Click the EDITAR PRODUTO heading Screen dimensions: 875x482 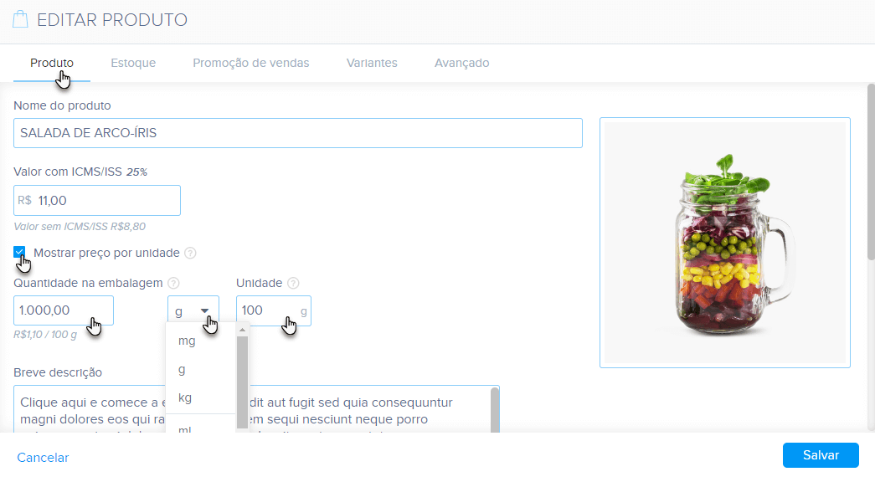(112, 20)
